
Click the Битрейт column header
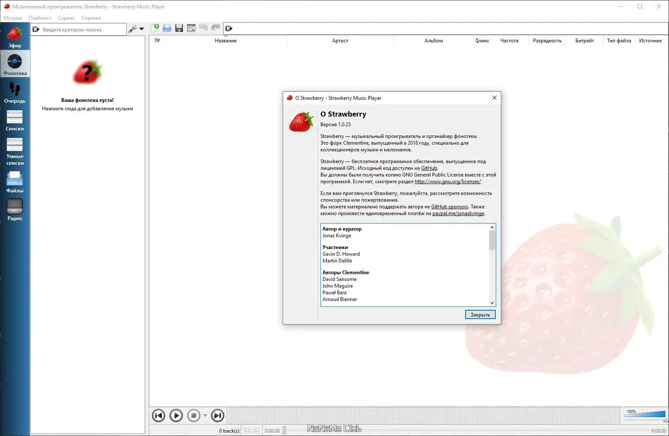click(x=584, y=41)
